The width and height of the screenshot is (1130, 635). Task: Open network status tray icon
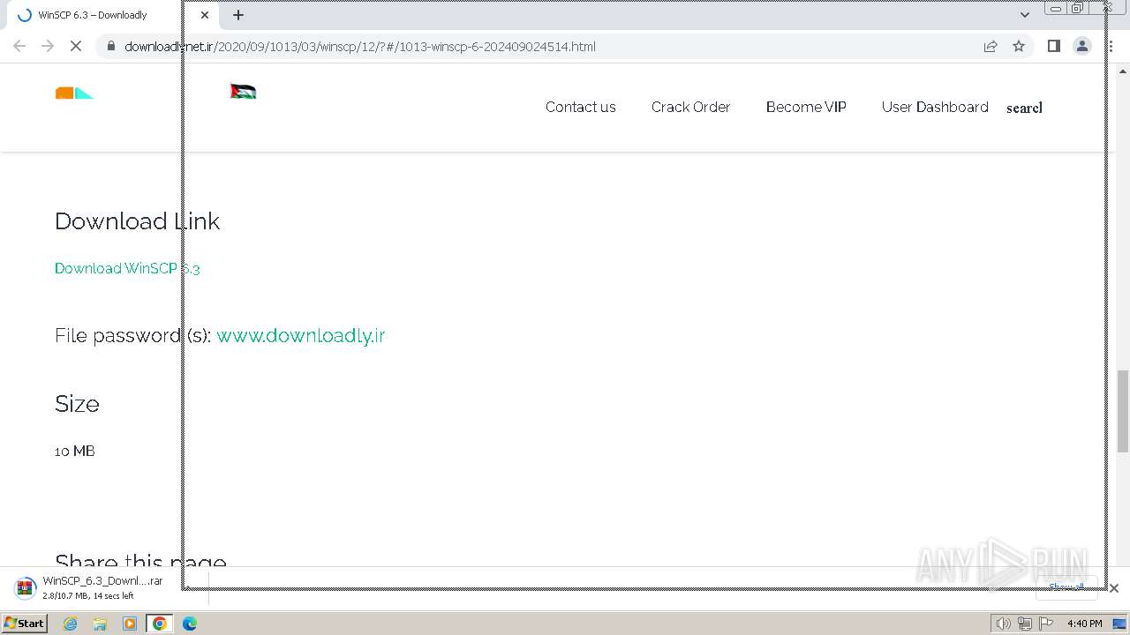click(x=1025, y=624)
